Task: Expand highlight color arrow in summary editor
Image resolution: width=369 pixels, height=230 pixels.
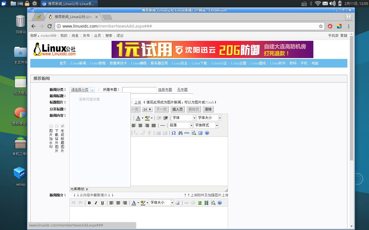Action: point(147,203)
